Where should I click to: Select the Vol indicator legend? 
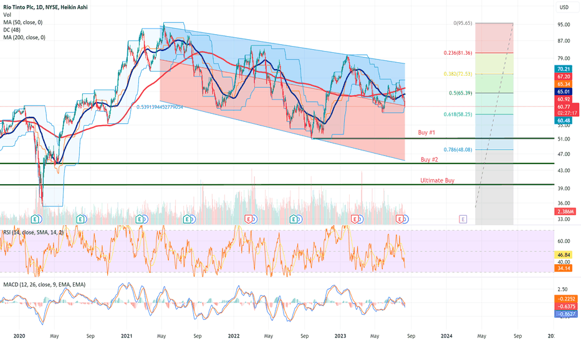[7, 15]
